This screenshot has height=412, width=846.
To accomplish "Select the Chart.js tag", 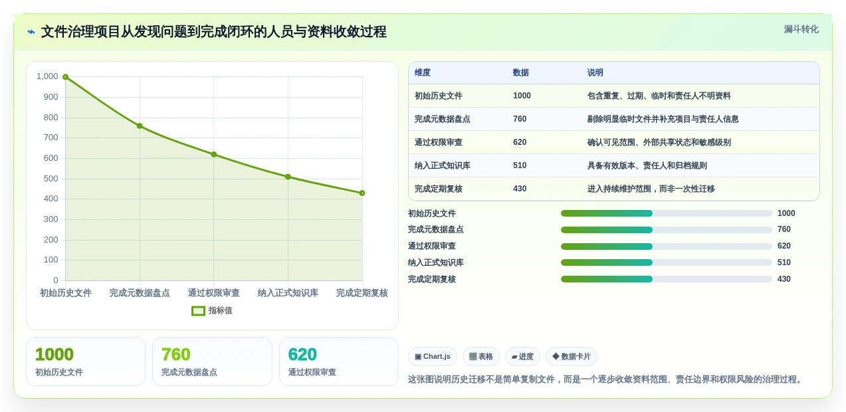I will click(x=433, y=357).
